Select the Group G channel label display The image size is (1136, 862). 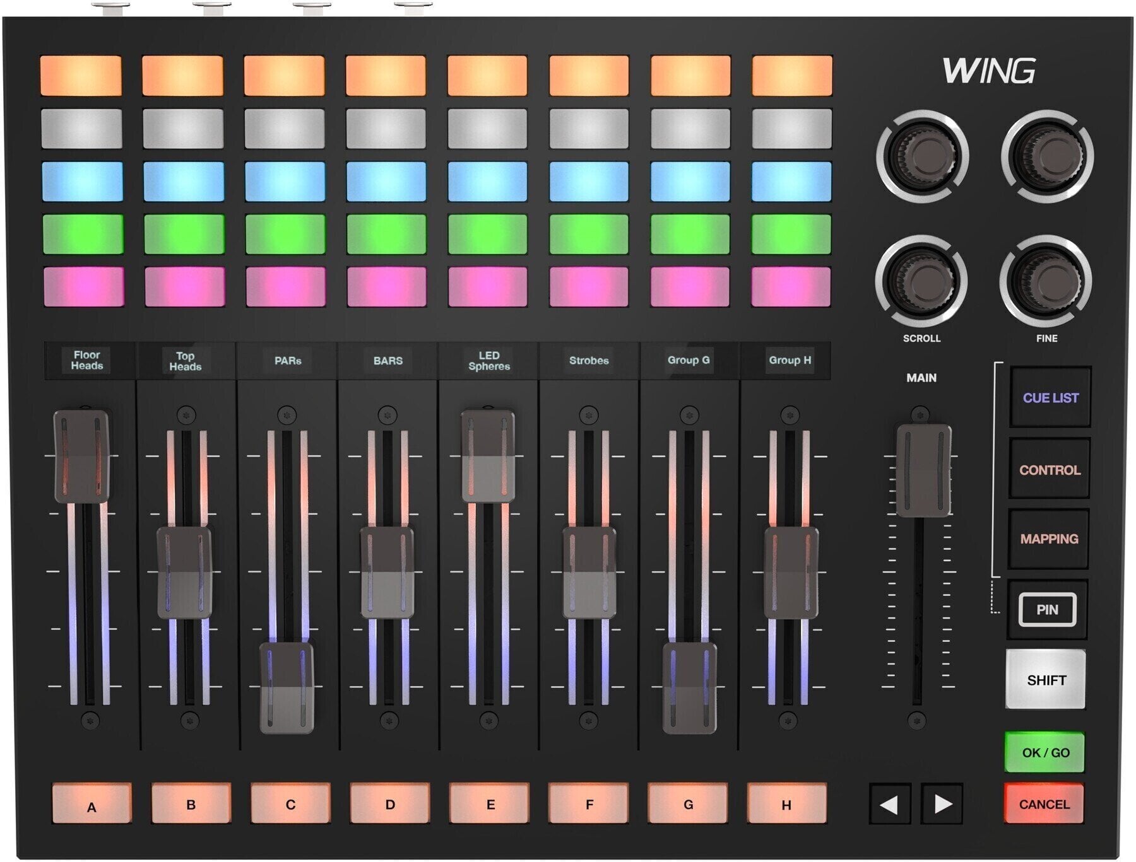coord(689,361)
